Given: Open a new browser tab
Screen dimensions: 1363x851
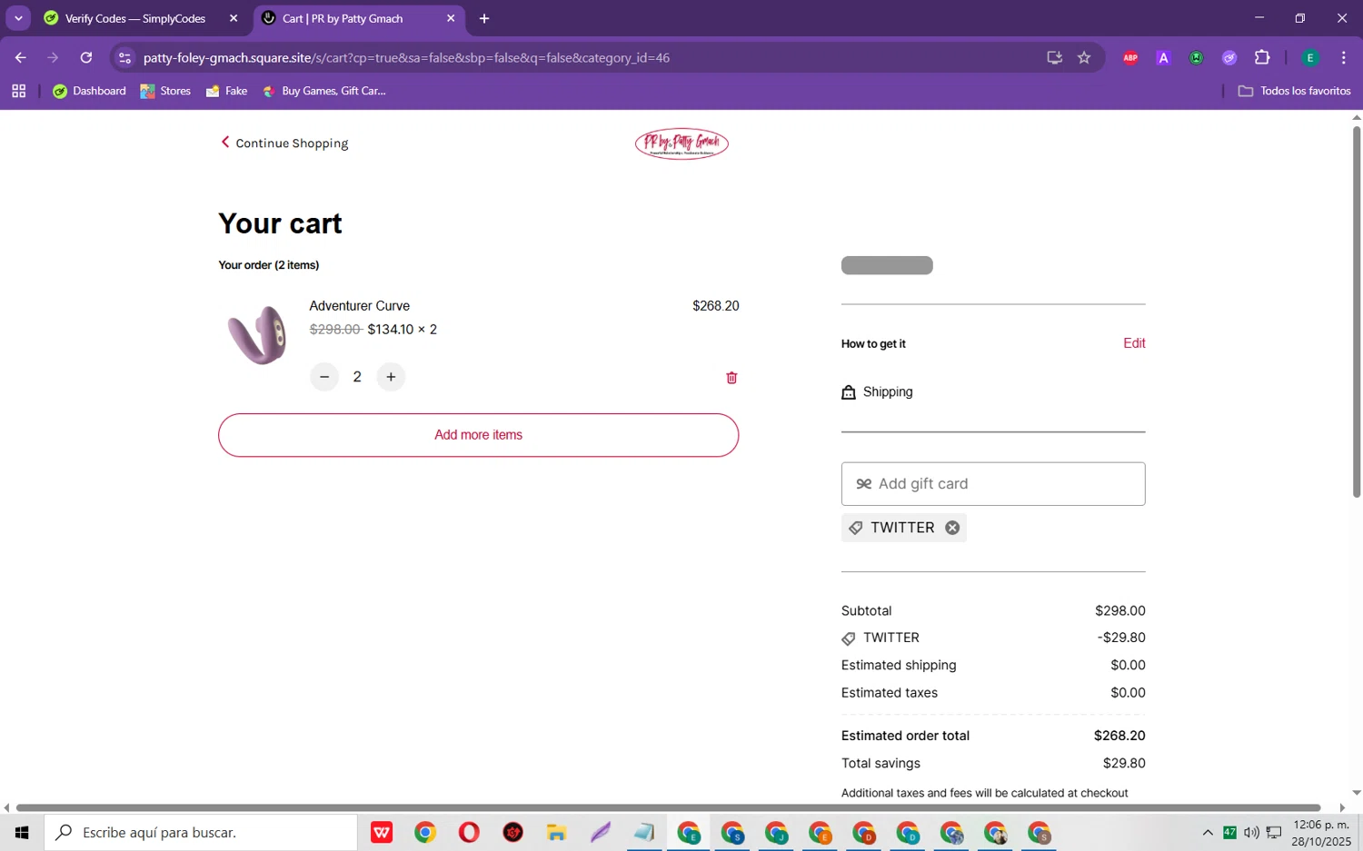Looking at the screenshot, I should point(484,18).
